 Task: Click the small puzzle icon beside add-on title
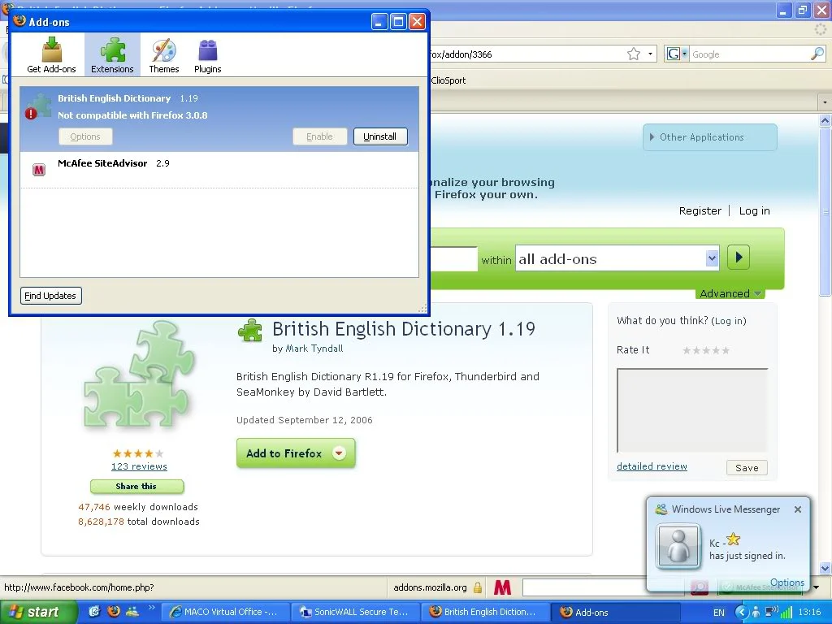pos(250,330)
